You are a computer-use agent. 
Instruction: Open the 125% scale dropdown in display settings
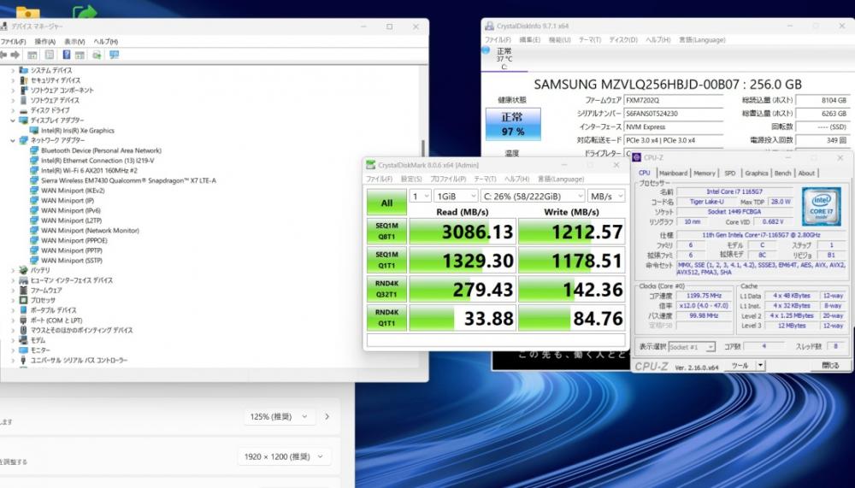(x=280, y=416)
